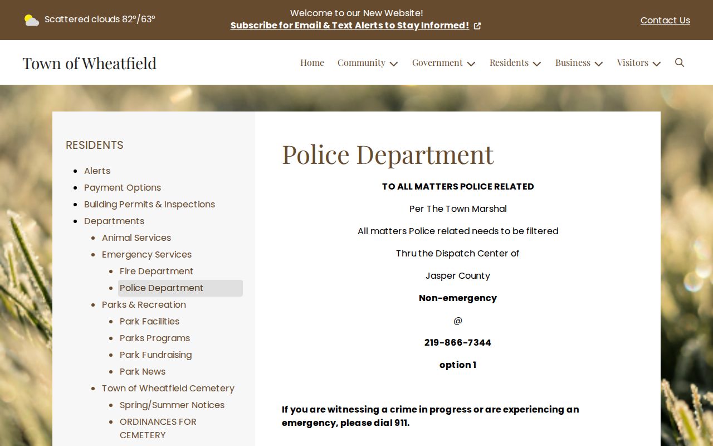
Task: Open the Government menu label
Action: click(437, 62)
